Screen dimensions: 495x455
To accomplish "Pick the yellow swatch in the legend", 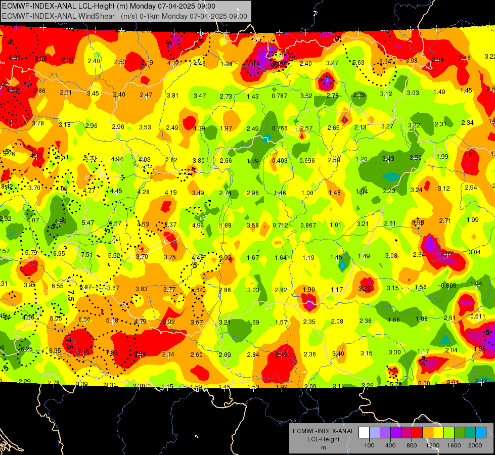I will point(438,433).
